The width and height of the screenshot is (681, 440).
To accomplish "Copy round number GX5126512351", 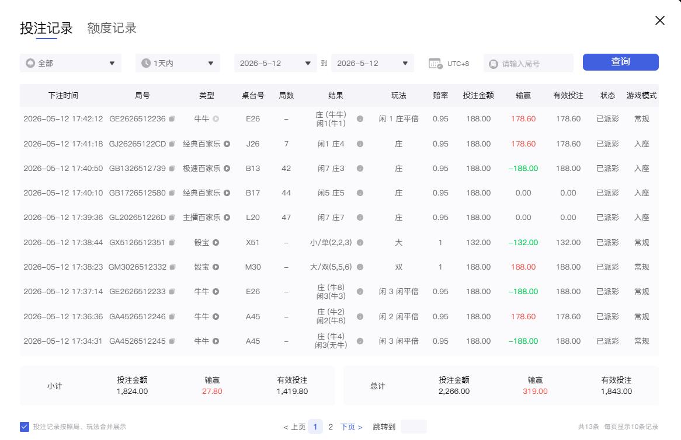I will point(172,243).
